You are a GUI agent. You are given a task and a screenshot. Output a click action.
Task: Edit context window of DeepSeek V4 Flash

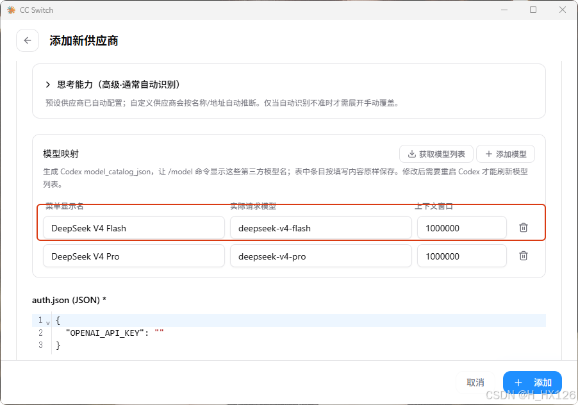click(x=462, y=228)
